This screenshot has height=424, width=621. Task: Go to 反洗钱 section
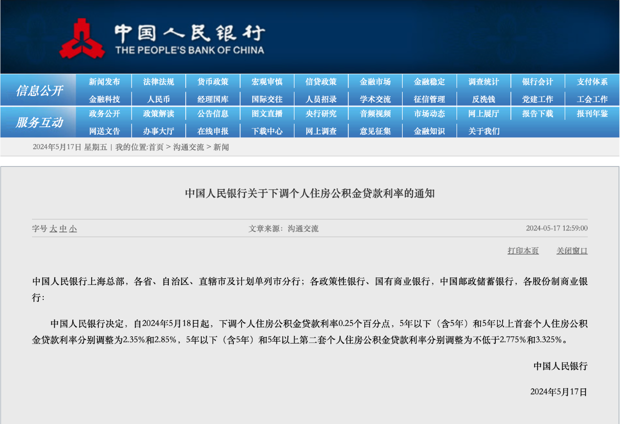484,99
